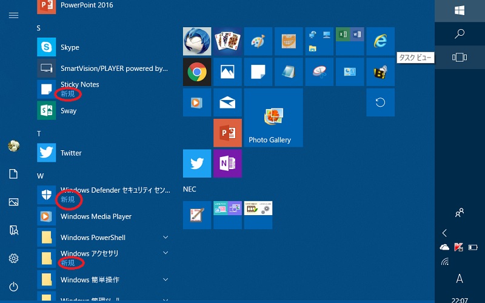Open Documents from the left rail
The width and height of the screenshot is (485, 303).
(x=13, y=174)
